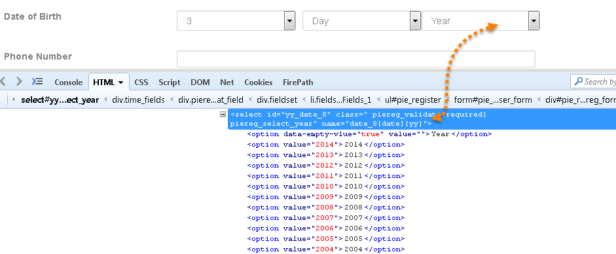The height and width of the screenshot is (254, 616).
Task: Switch to the Net tab
Action: (227, 82)
